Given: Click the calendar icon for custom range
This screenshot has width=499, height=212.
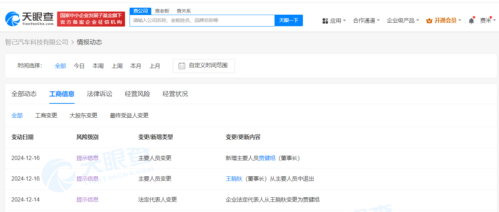Looking at the screenshot, I should click(x=182, y=66).
